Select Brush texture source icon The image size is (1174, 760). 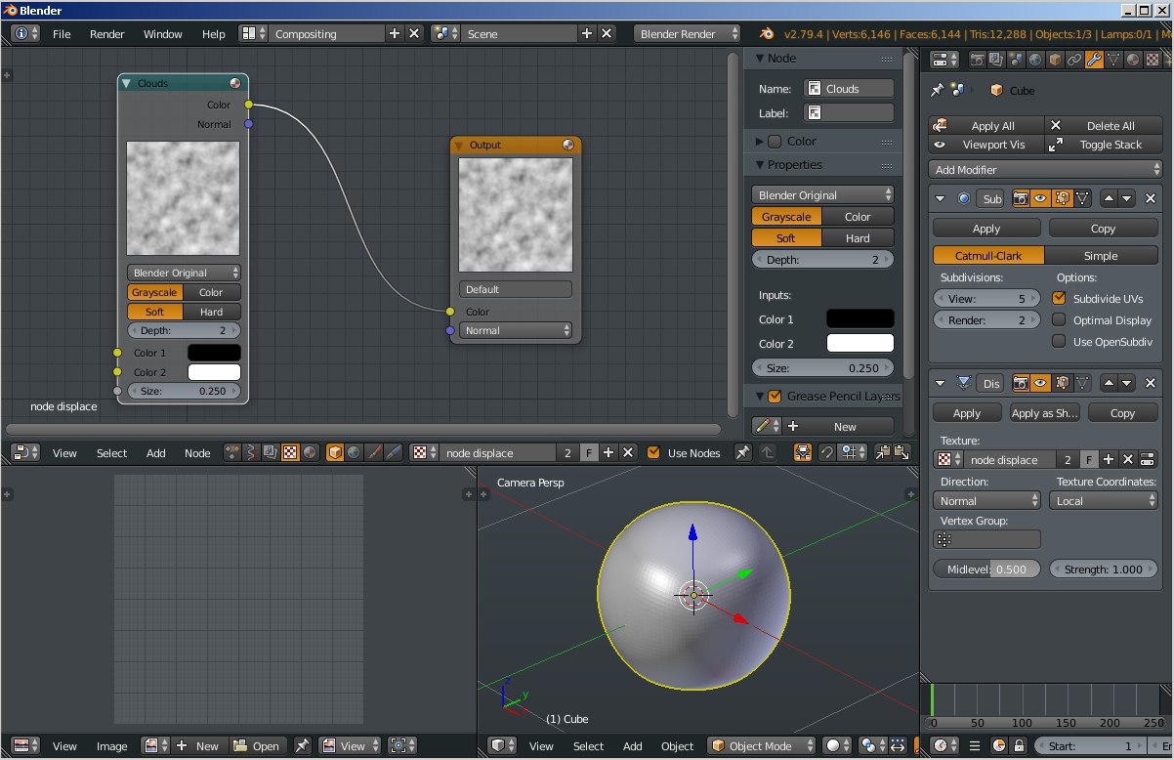pyautogui.click(x=372, y=452)
